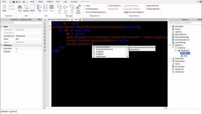
Task: Fold code at line 2 arrow
Action: click(x=50, y=26)
